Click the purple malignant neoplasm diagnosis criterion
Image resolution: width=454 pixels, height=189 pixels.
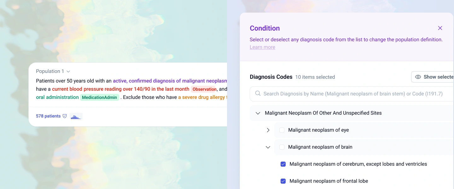[x=170, y=81]
